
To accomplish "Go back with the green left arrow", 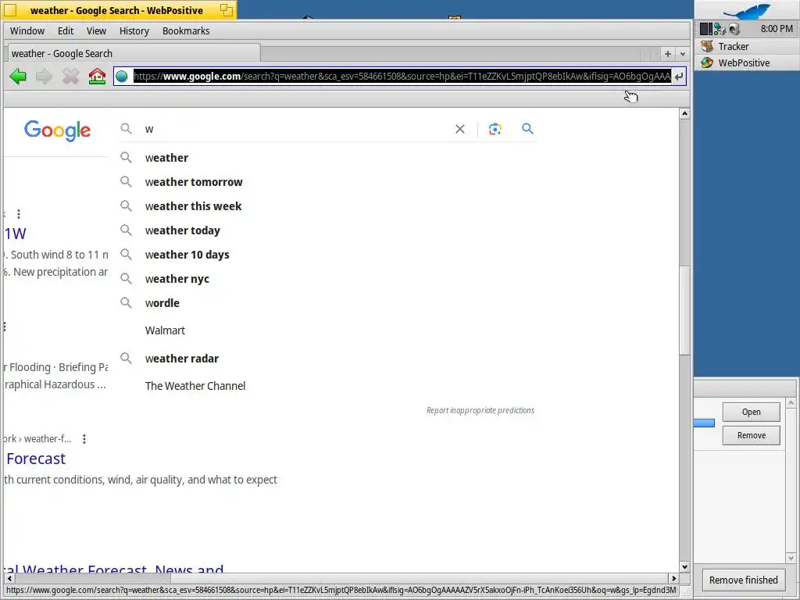I will [18, 77].
